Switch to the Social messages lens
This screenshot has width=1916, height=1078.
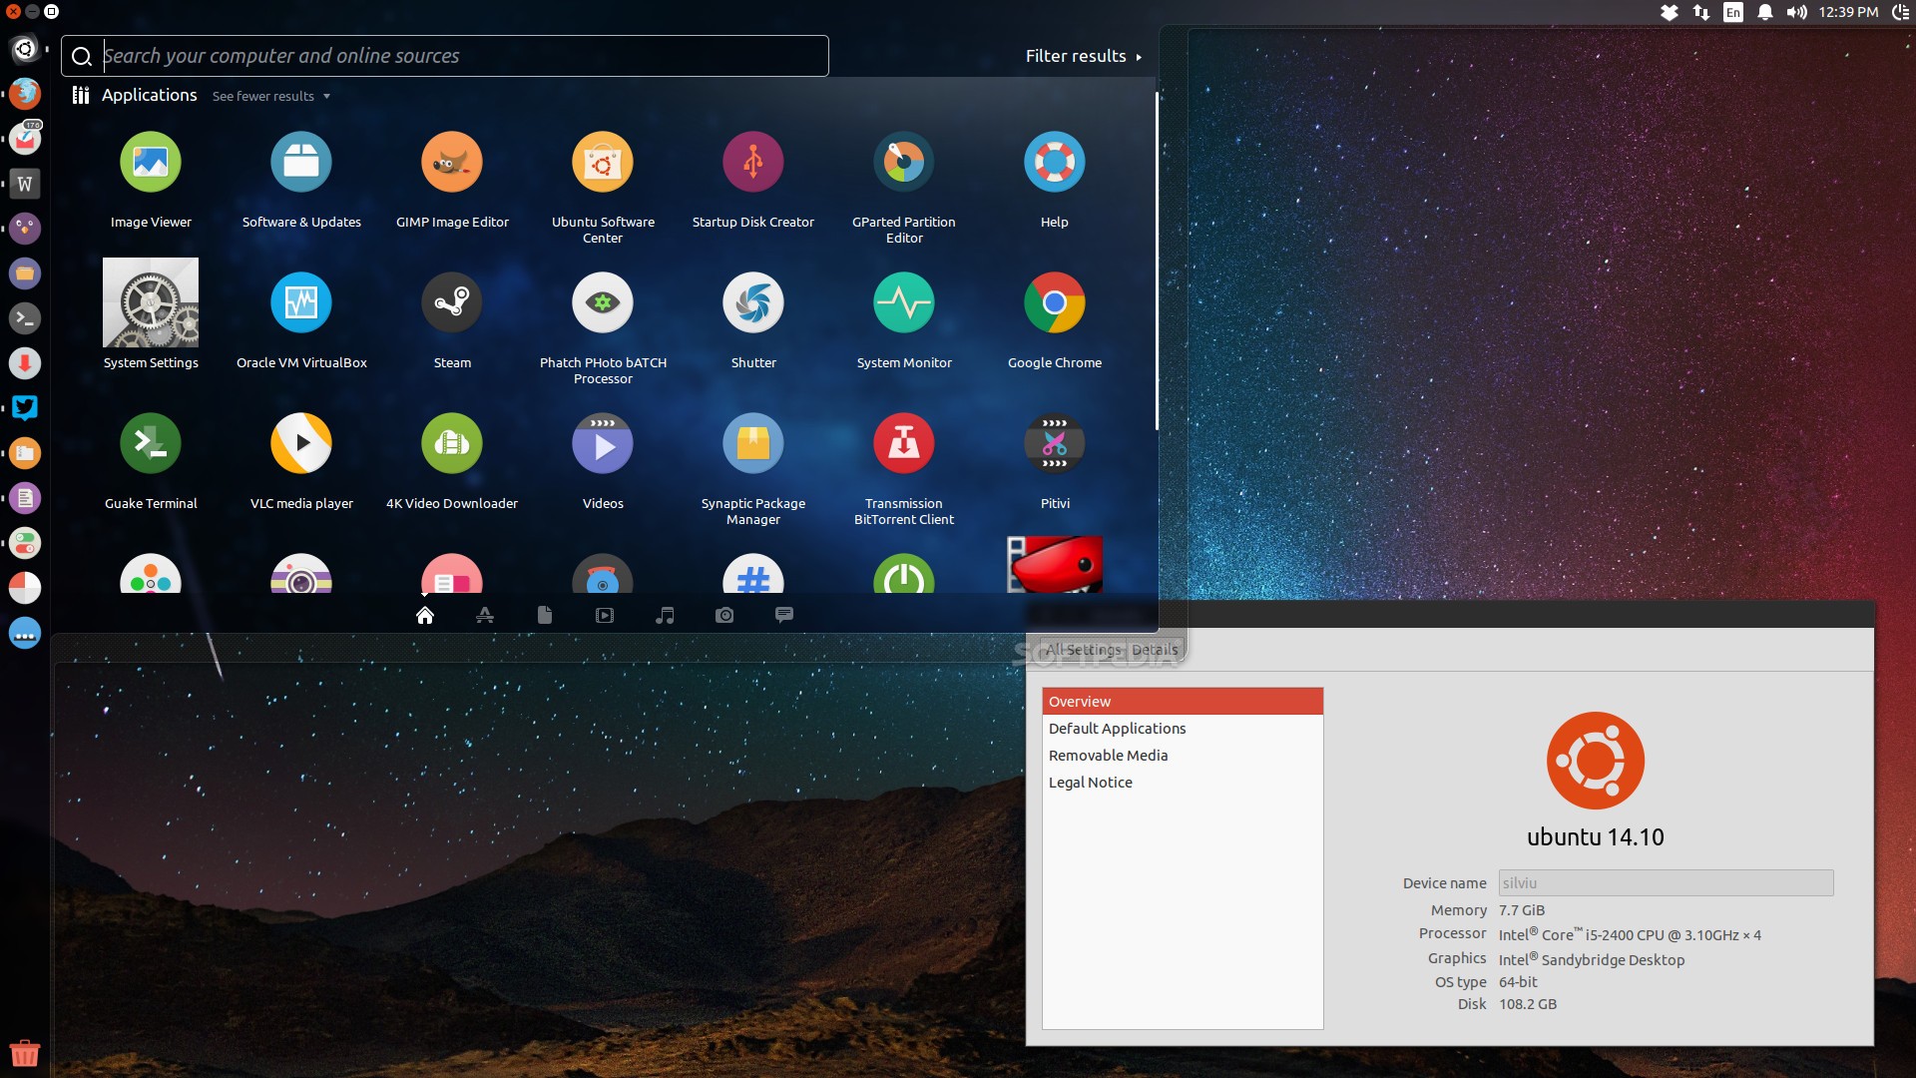click(x=784, y=615)
